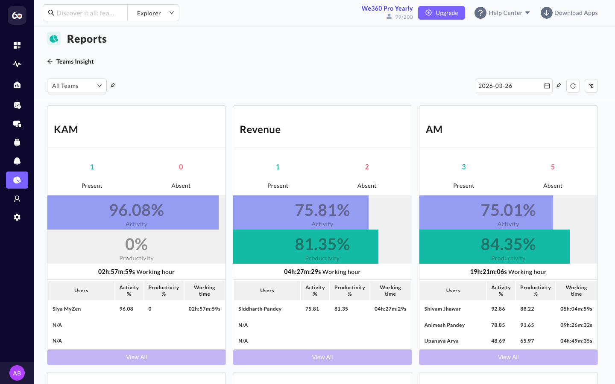Select the Siya MyZen user row
The height and width of the screenshot is (384, 615).
136,309
